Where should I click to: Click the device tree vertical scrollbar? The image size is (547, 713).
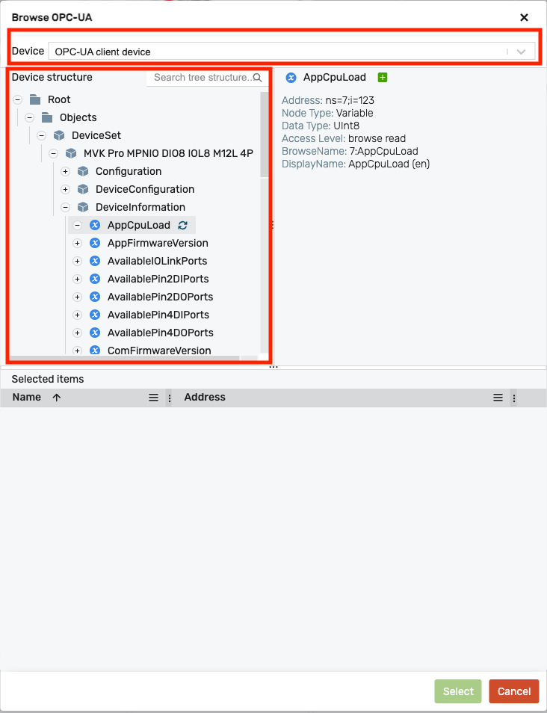click(x=265, y=135)
